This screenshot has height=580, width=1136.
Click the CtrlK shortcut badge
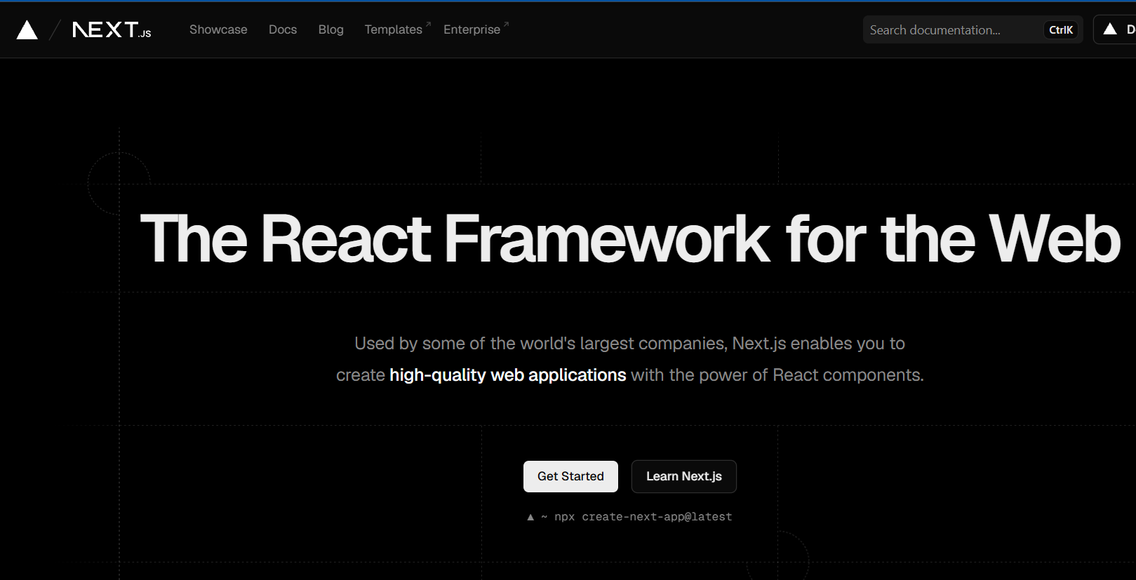[1061, 29]
